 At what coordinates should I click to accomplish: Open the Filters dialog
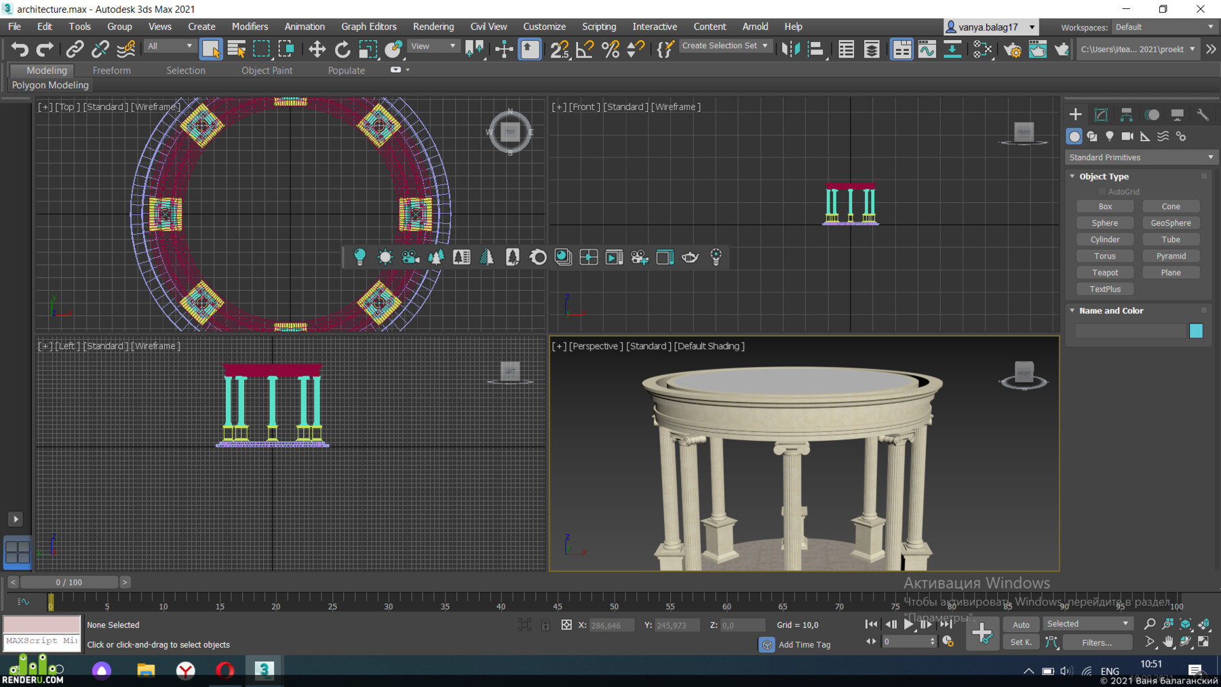1097,642
